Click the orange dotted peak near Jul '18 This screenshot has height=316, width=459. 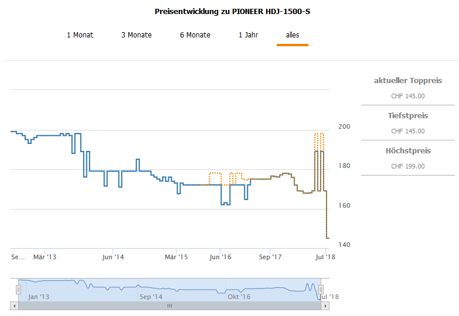319,134
